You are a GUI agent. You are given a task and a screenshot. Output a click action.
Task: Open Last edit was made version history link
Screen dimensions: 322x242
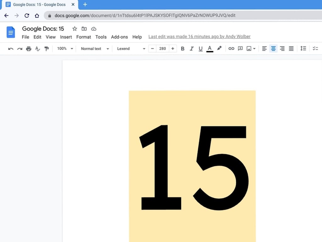click(199, 37)
